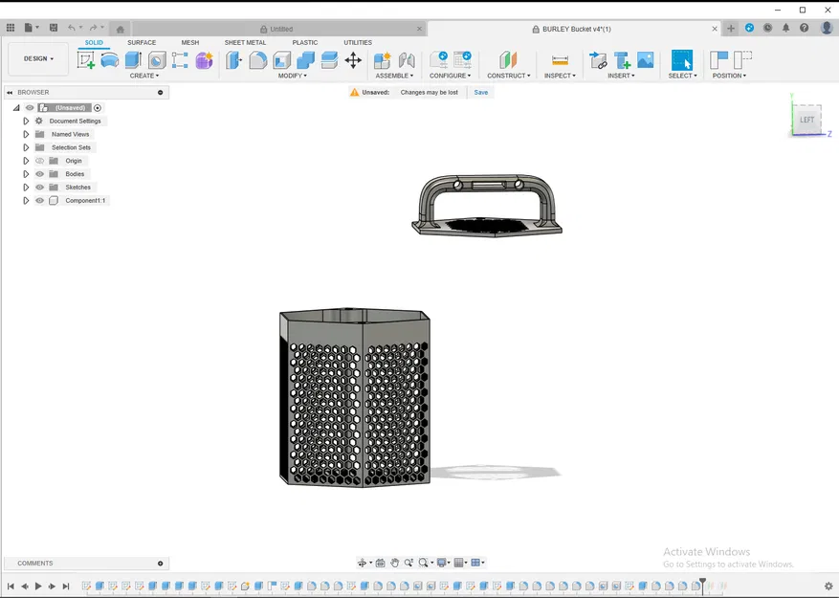
Task: Open timeline settings gear
Action: tap(828, 587)
